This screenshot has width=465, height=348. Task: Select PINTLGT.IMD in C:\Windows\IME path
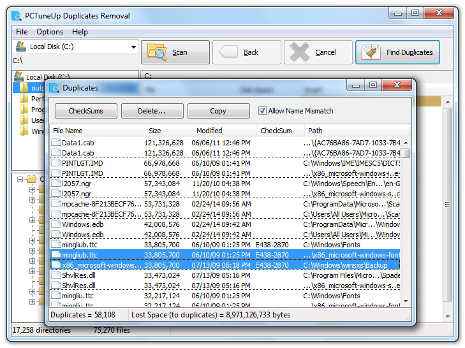tap(225, 163)
